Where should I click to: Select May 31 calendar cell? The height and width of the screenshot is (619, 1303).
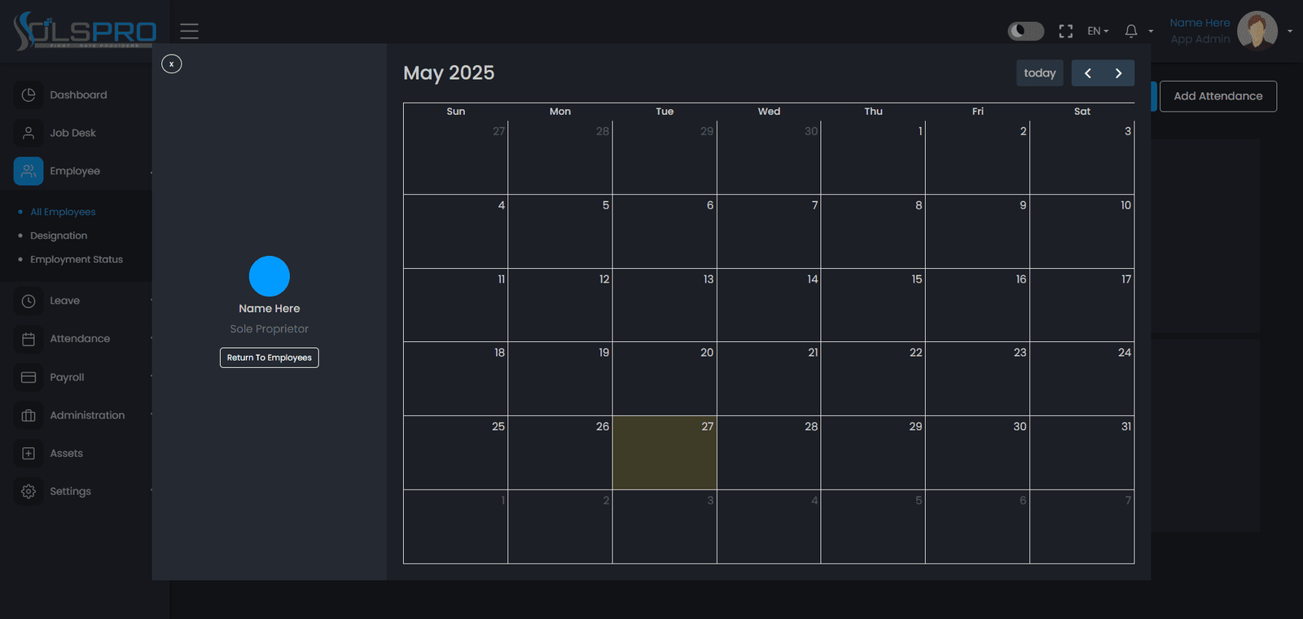(1082, 453)
